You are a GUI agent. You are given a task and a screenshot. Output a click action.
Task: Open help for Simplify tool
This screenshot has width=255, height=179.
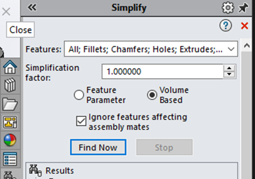click(x=226, y=26)
